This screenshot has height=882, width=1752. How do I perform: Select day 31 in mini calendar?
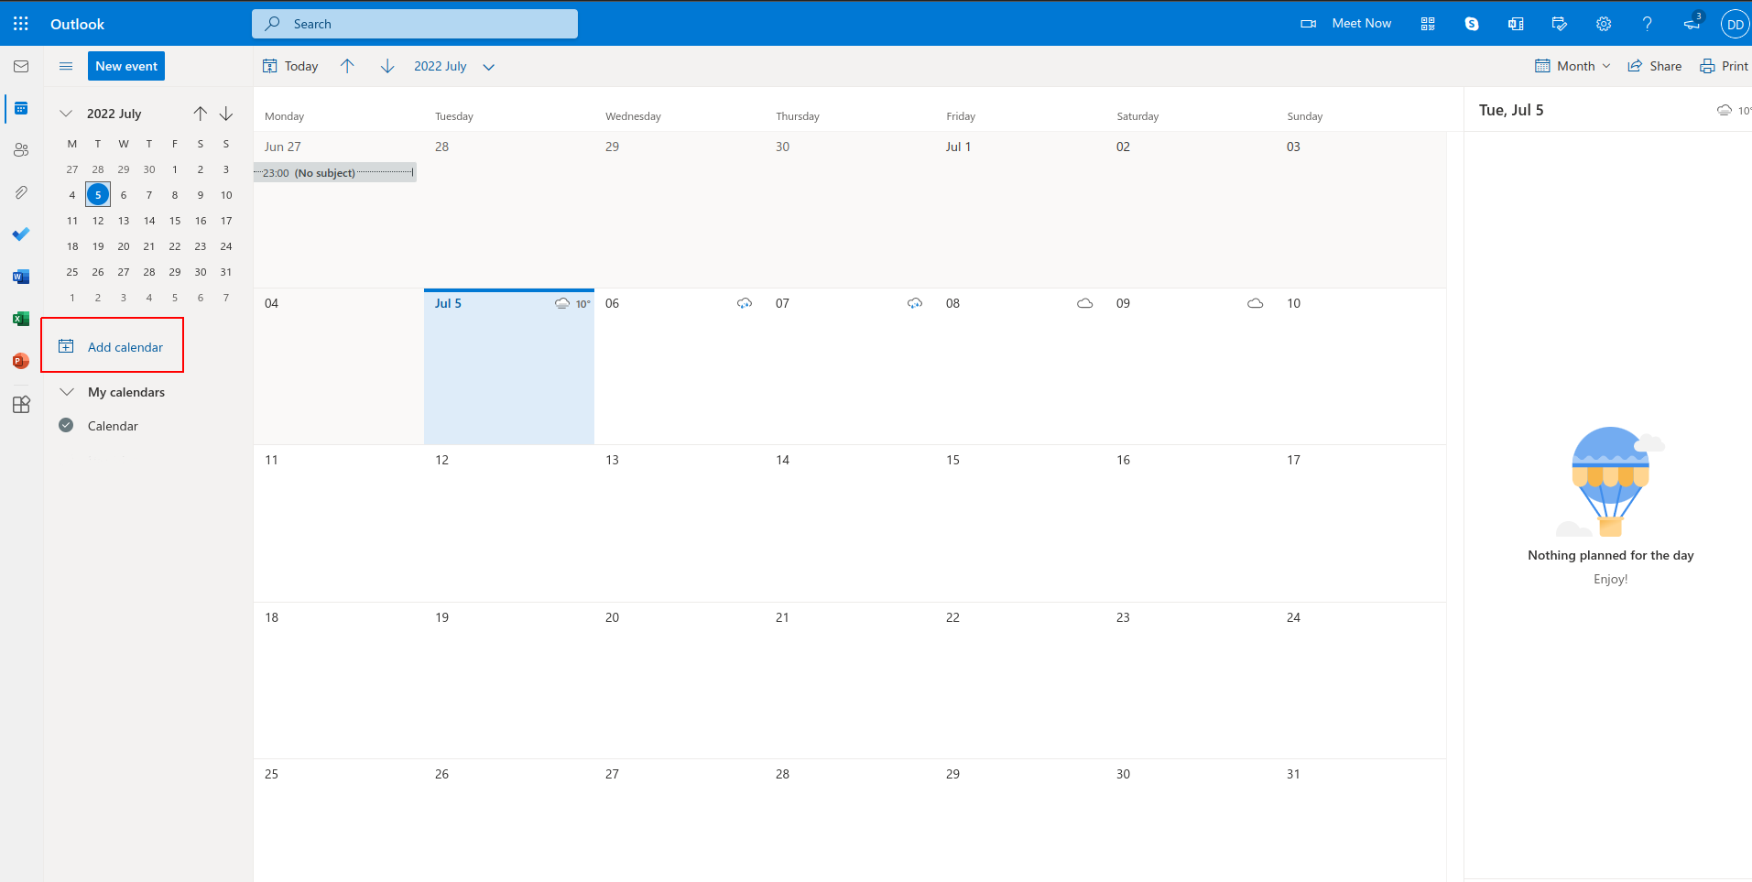tap(226, 272)
